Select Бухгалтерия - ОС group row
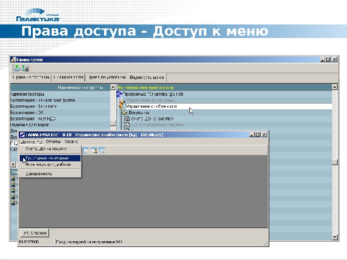Screen dimensions: 347x260 pos(60,113)
